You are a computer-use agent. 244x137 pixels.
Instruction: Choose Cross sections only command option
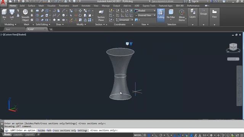64,131
